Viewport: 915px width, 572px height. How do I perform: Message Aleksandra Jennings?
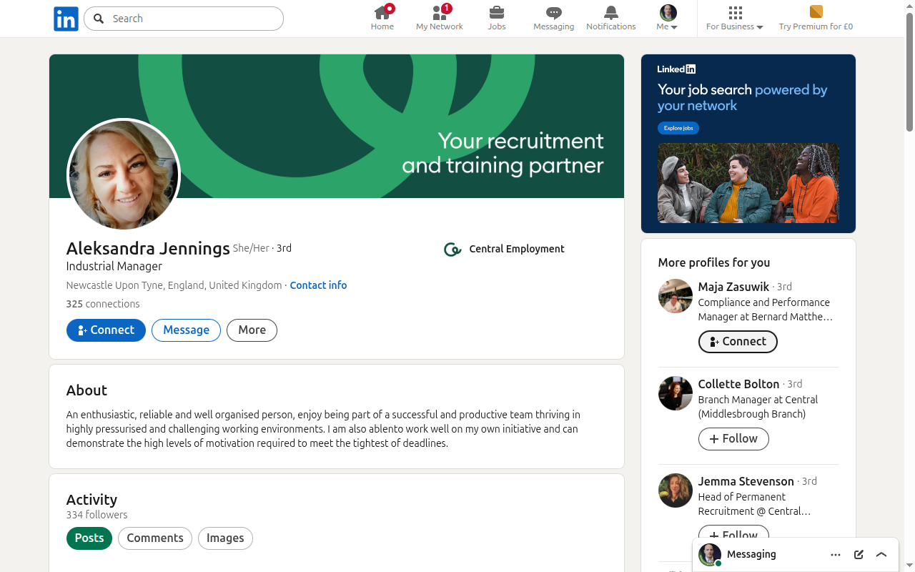tap(186, 330)
